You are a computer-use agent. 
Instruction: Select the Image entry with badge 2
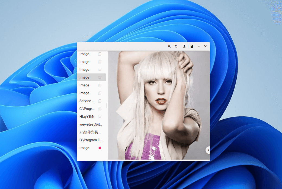coord(91,62)
